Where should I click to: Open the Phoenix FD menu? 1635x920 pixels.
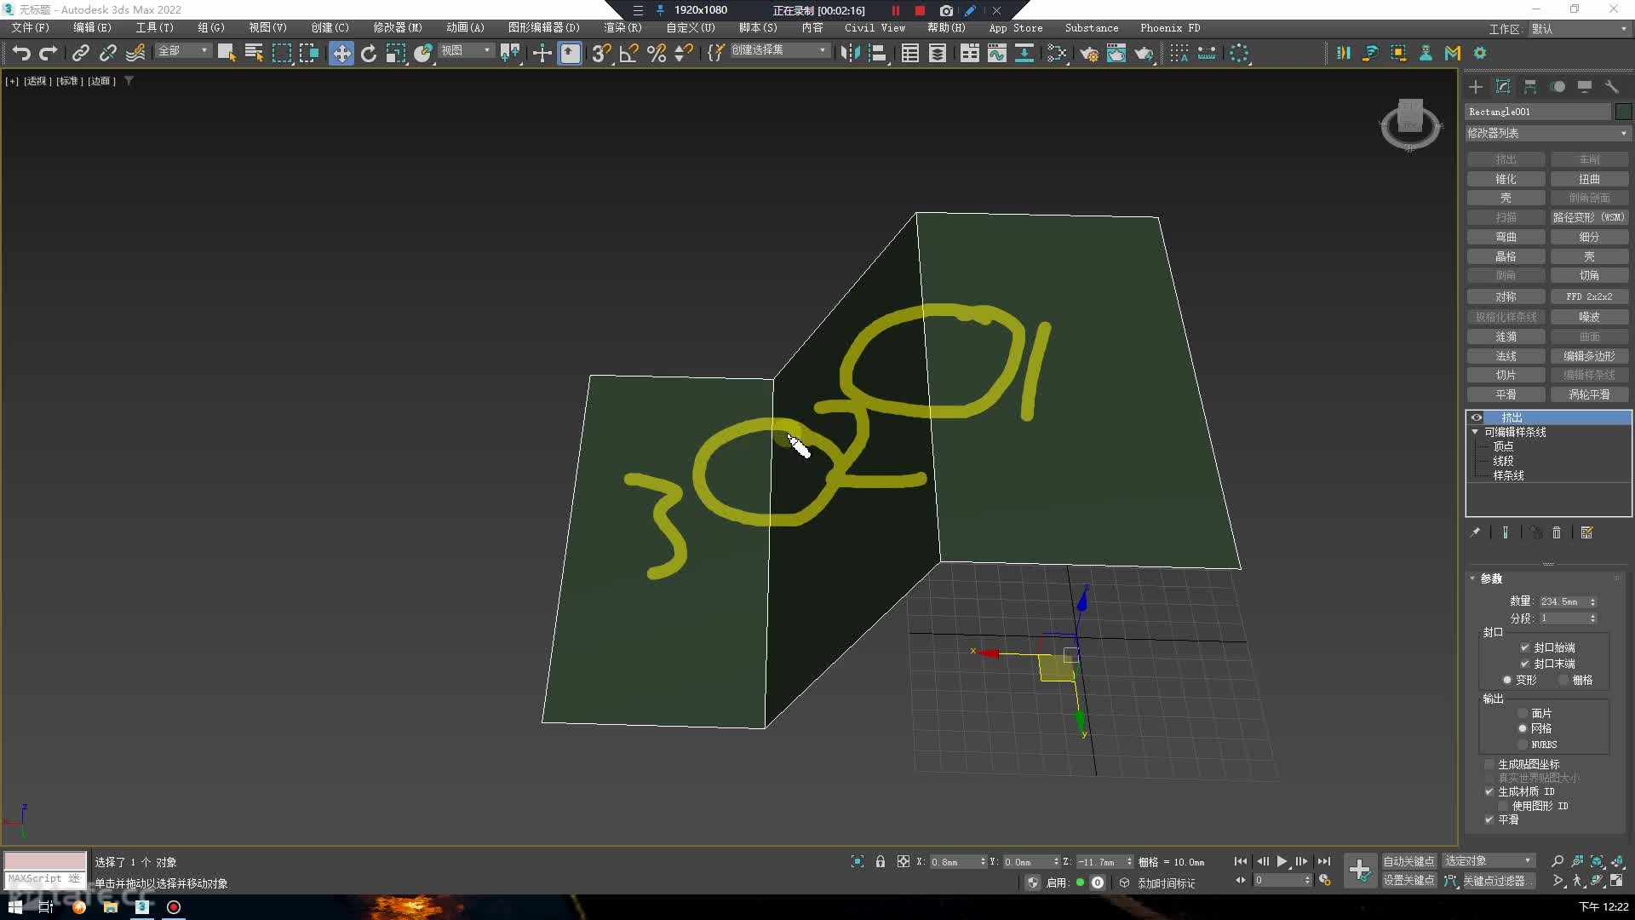[1170, 28]
